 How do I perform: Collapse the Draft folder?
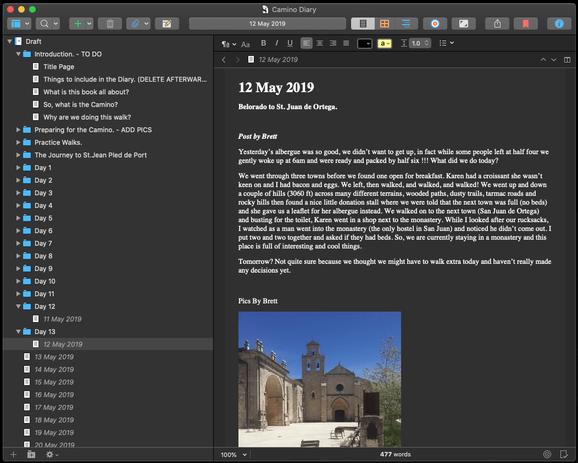[9, 42]
